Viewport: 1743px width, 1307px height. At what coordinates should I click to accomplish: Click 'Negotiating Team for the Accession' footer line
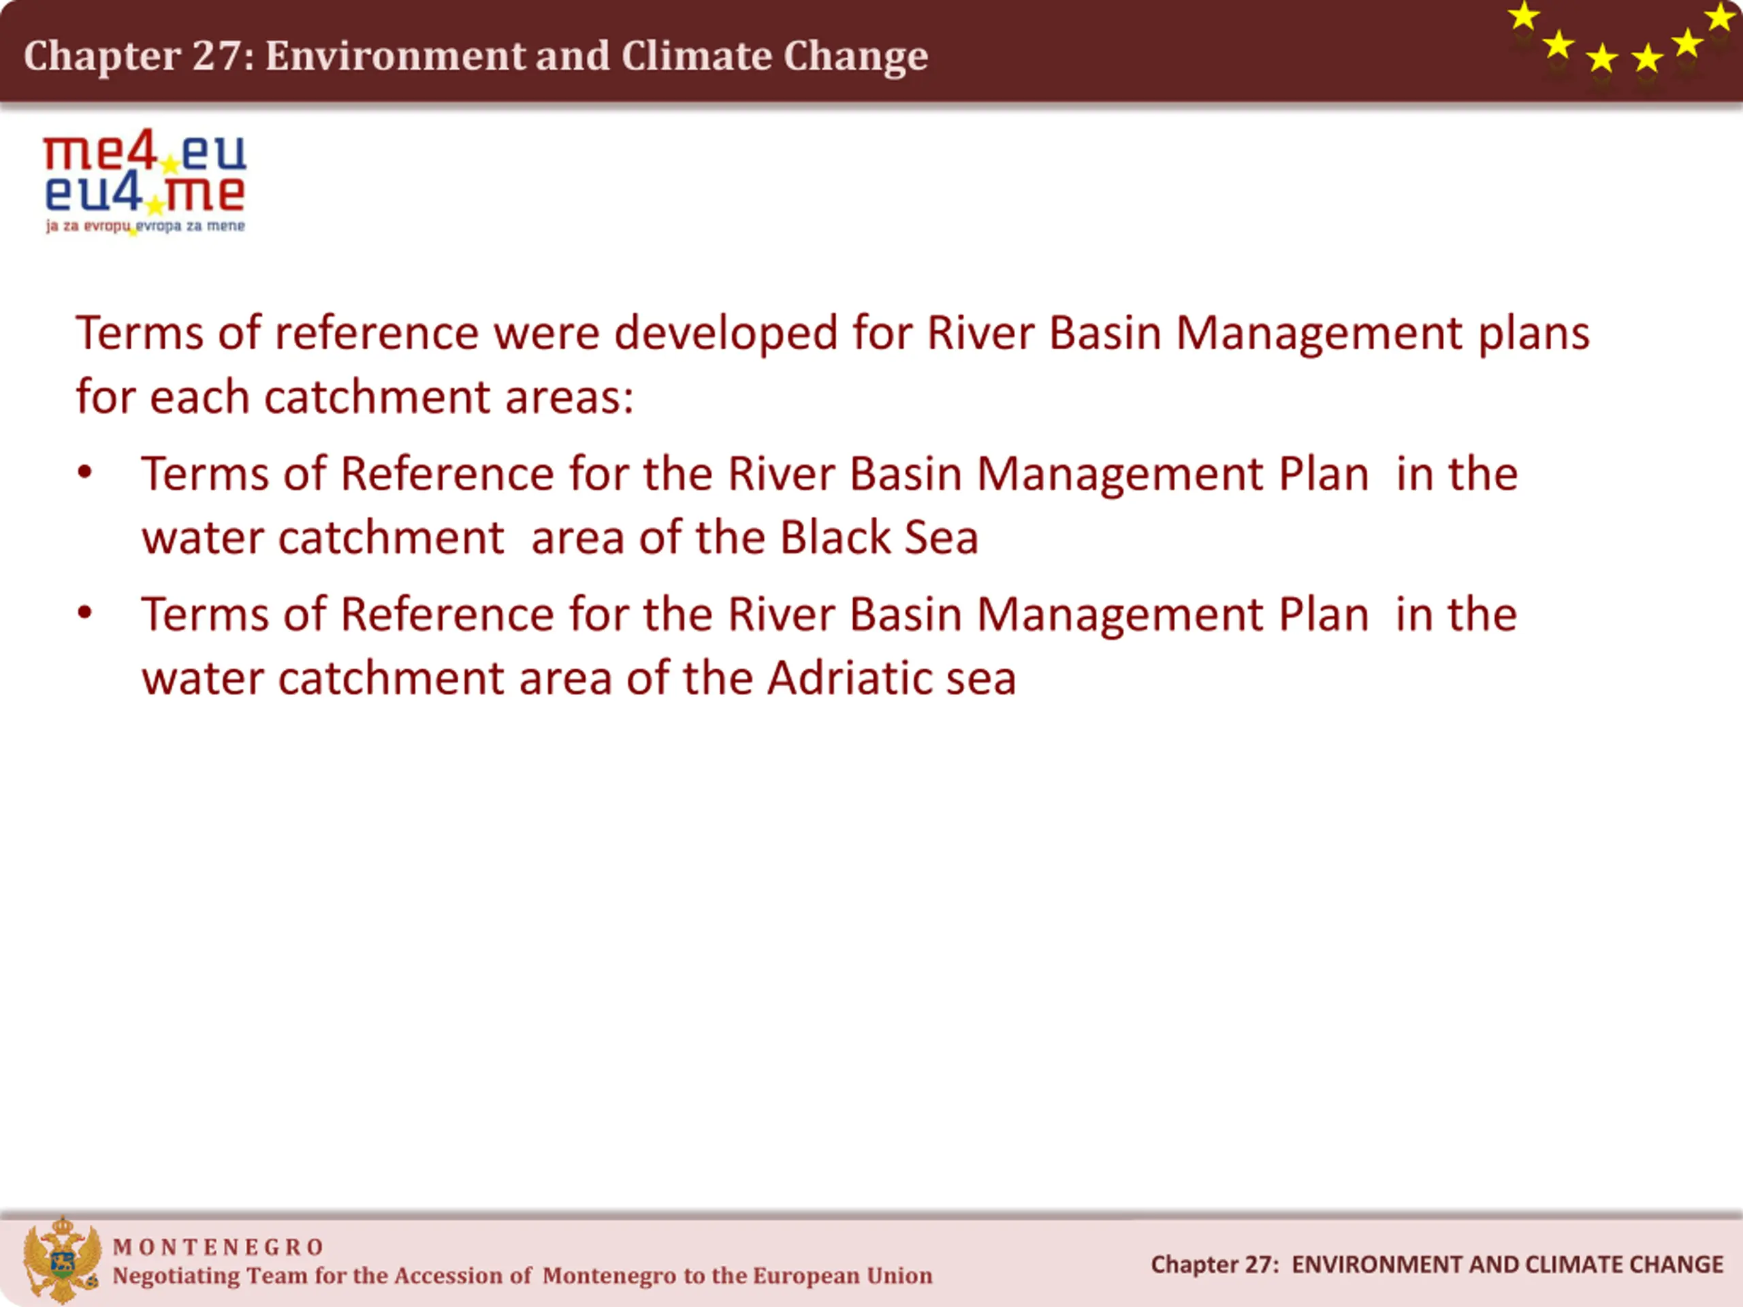522,1276
